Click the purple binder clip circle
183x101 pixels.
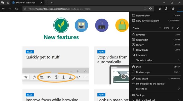coord(102,25)
